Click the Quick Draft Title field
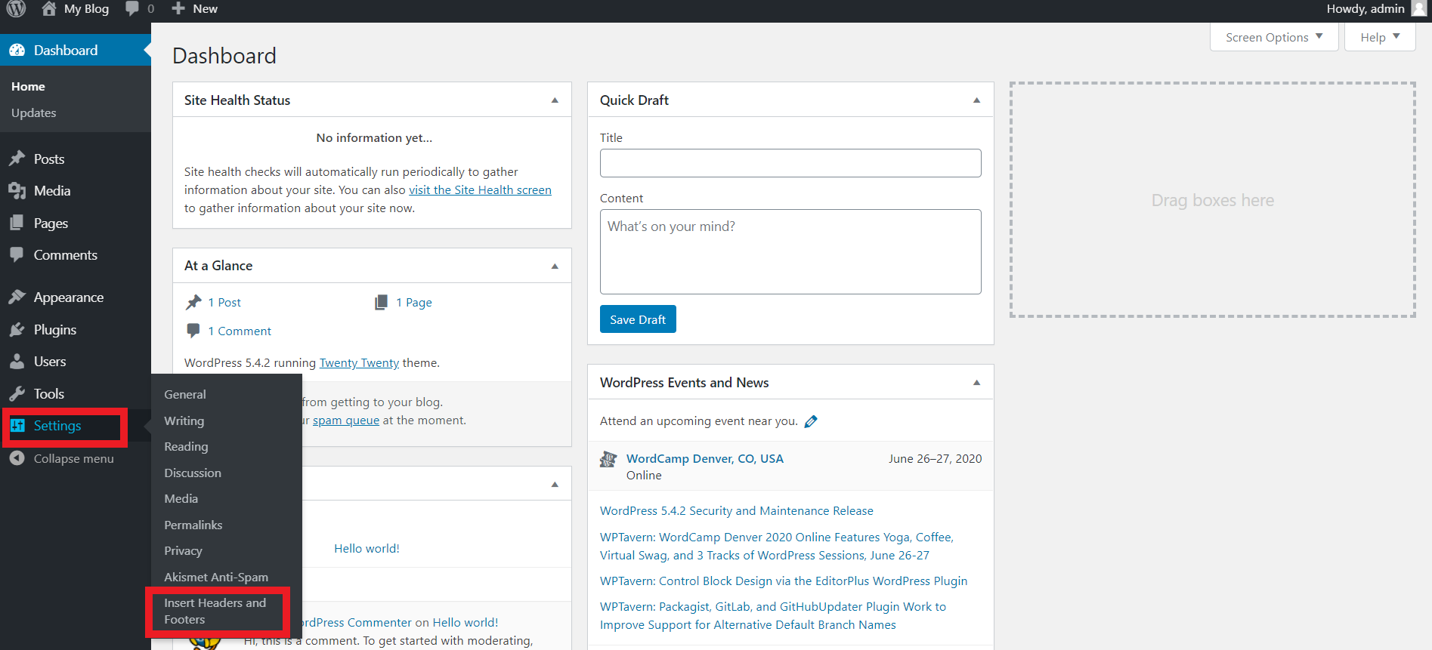 click(x=790, y=163)
